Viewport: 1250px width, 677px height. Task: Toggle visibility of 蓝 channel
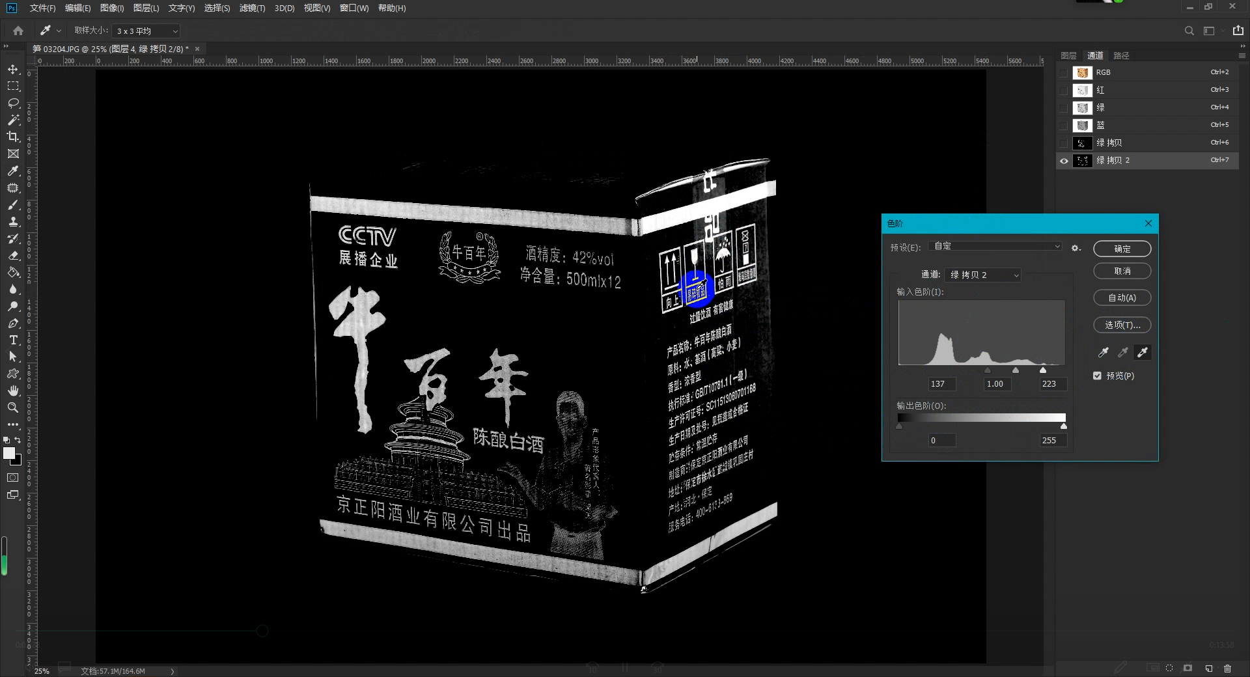[1064, 125]
